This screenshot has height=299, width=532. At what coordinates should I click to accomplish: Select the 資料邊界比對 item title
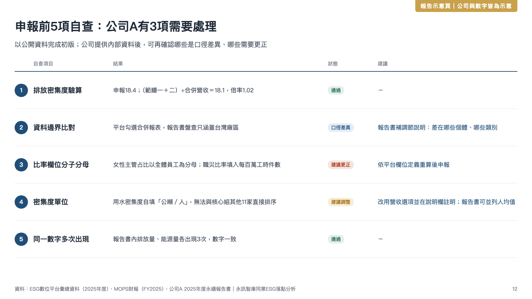(54, 128)
